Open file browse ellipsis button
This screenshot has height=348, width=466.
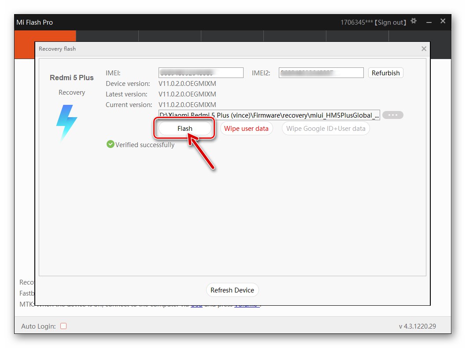392,115
